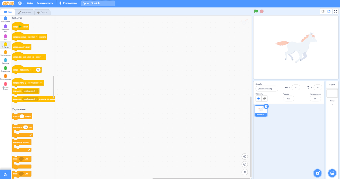
Task: Click the когда спрайт нажат block
Action: click(22, 46)
